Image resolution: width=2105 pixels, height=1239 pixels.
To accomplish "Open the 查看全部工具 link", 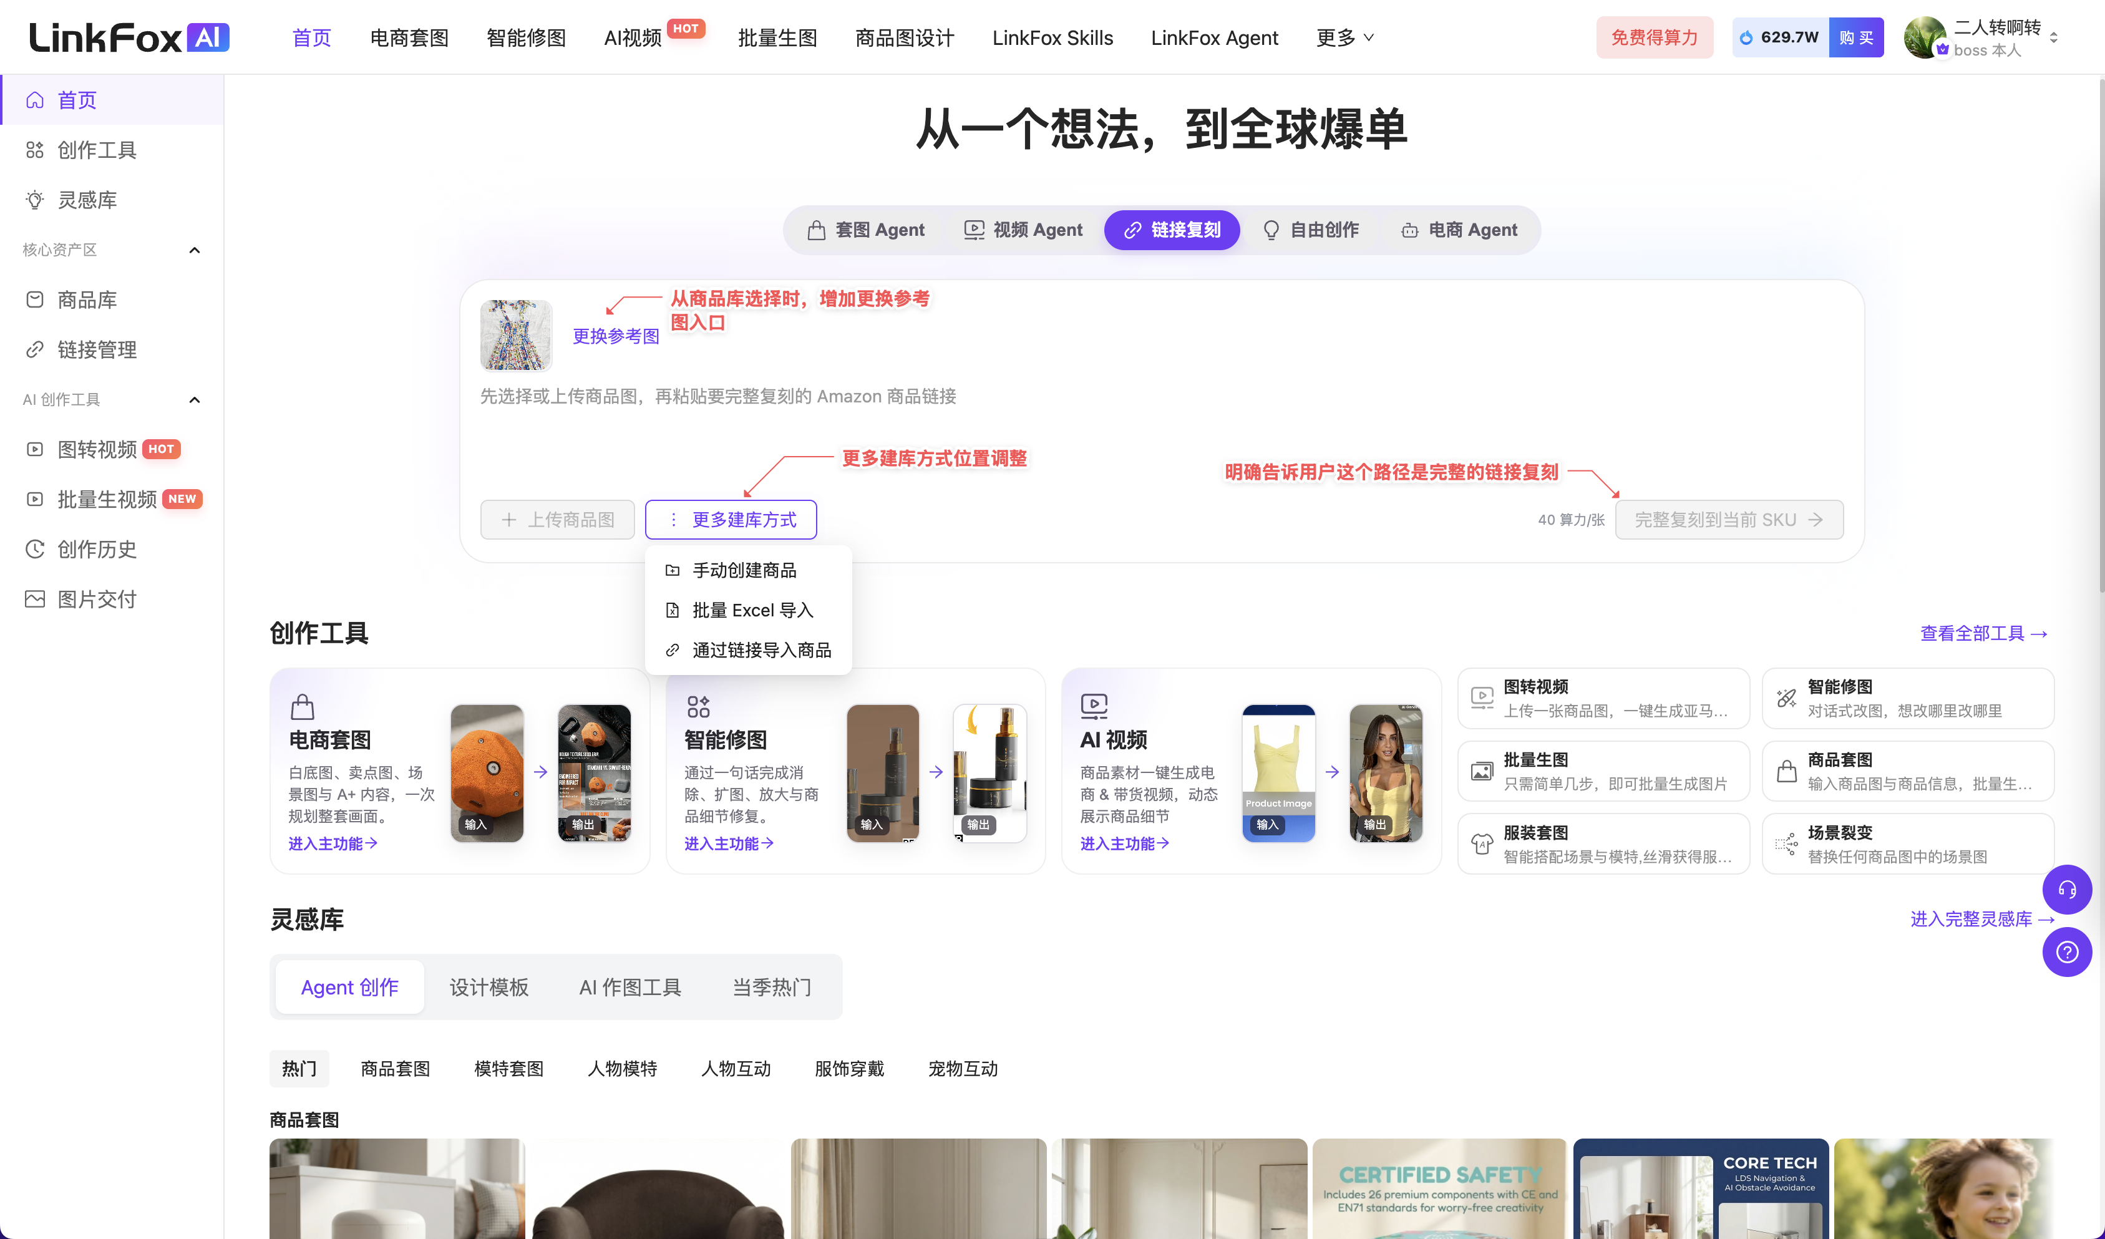I will point(1984,633).
